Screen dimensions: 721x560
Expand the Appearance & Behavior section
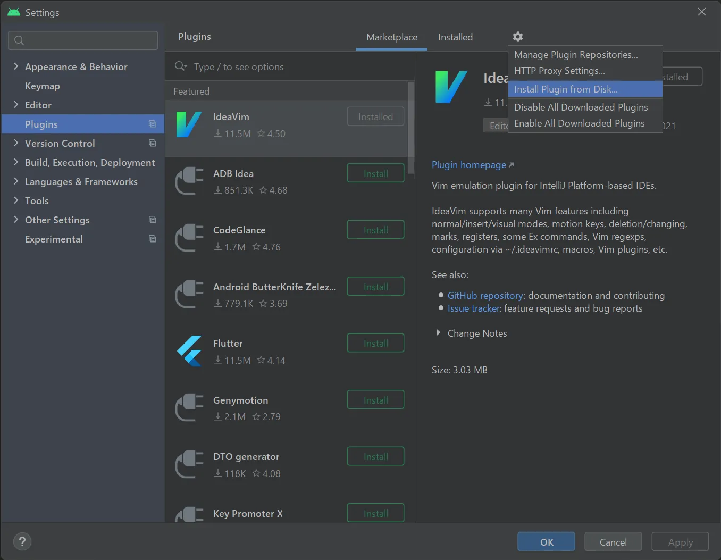pos(15,66)
